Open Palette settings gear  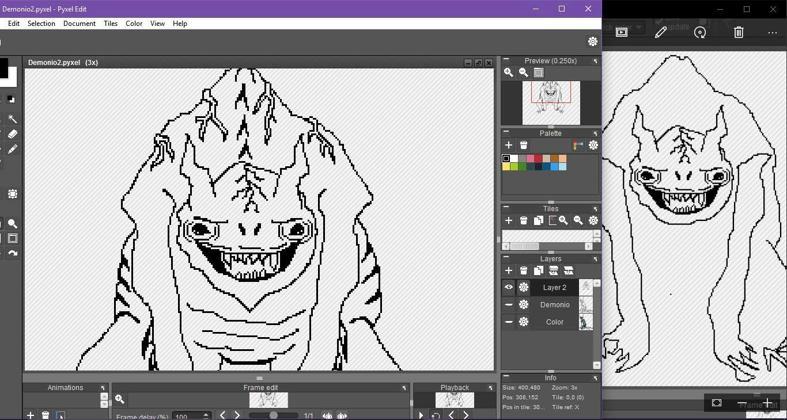(593, 146)
